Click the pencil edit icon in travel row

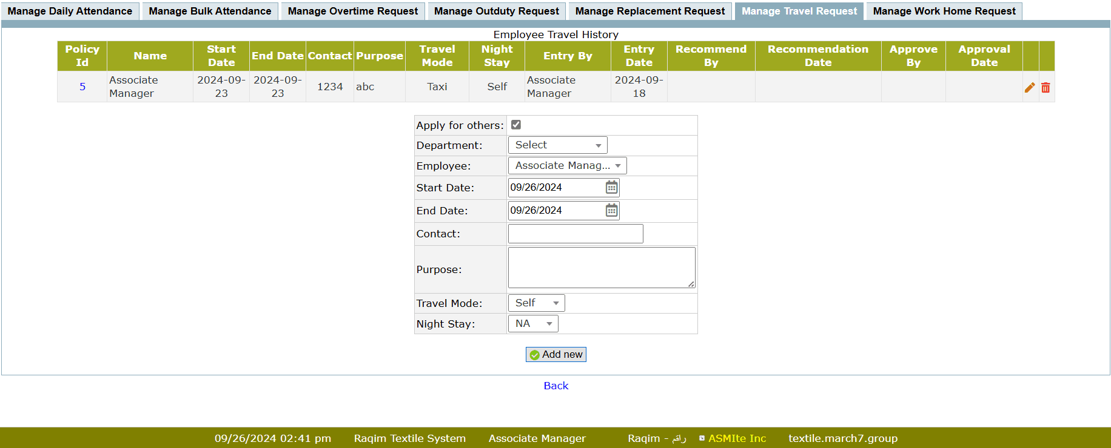tap(1029, 88)
